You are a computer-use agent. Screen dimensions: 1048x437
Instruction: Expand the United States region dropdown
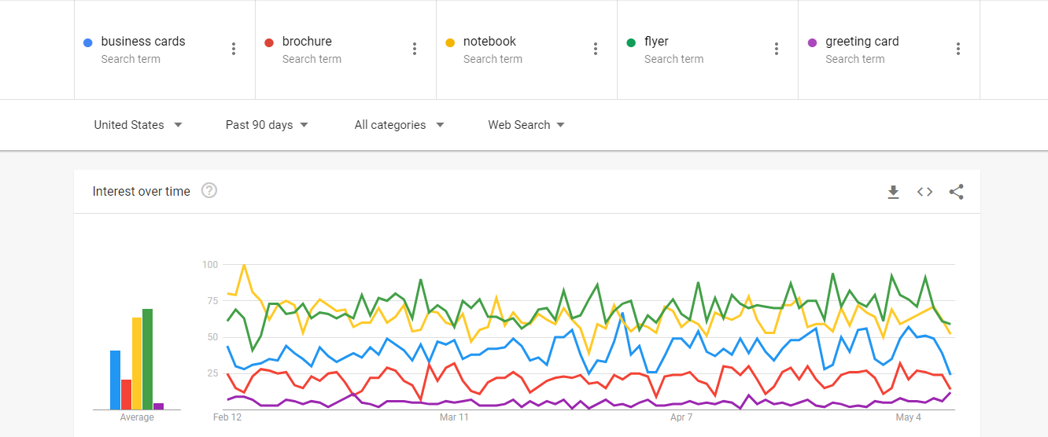[138, 125]
